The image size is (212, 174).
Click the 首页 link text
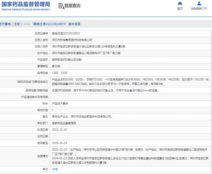coord(180,9)
